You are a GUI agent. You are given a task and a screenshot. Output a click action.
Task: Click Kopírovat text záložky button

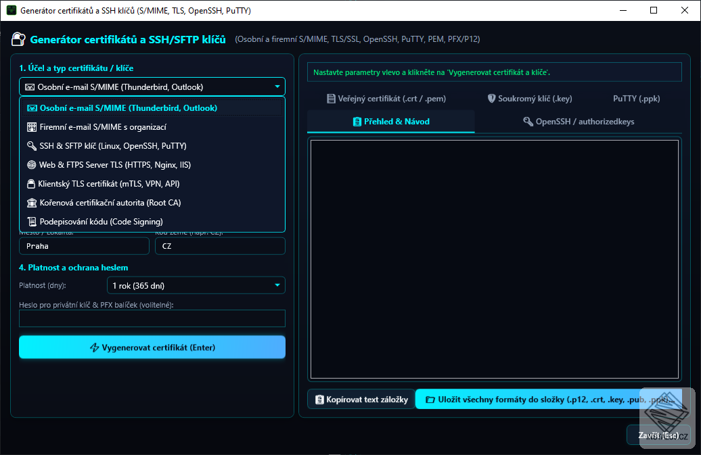(x=361, y=400)
